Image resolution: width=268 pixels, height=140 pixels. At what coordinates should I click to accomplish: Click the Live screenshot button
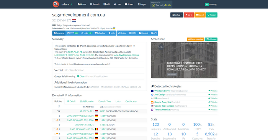196,40
